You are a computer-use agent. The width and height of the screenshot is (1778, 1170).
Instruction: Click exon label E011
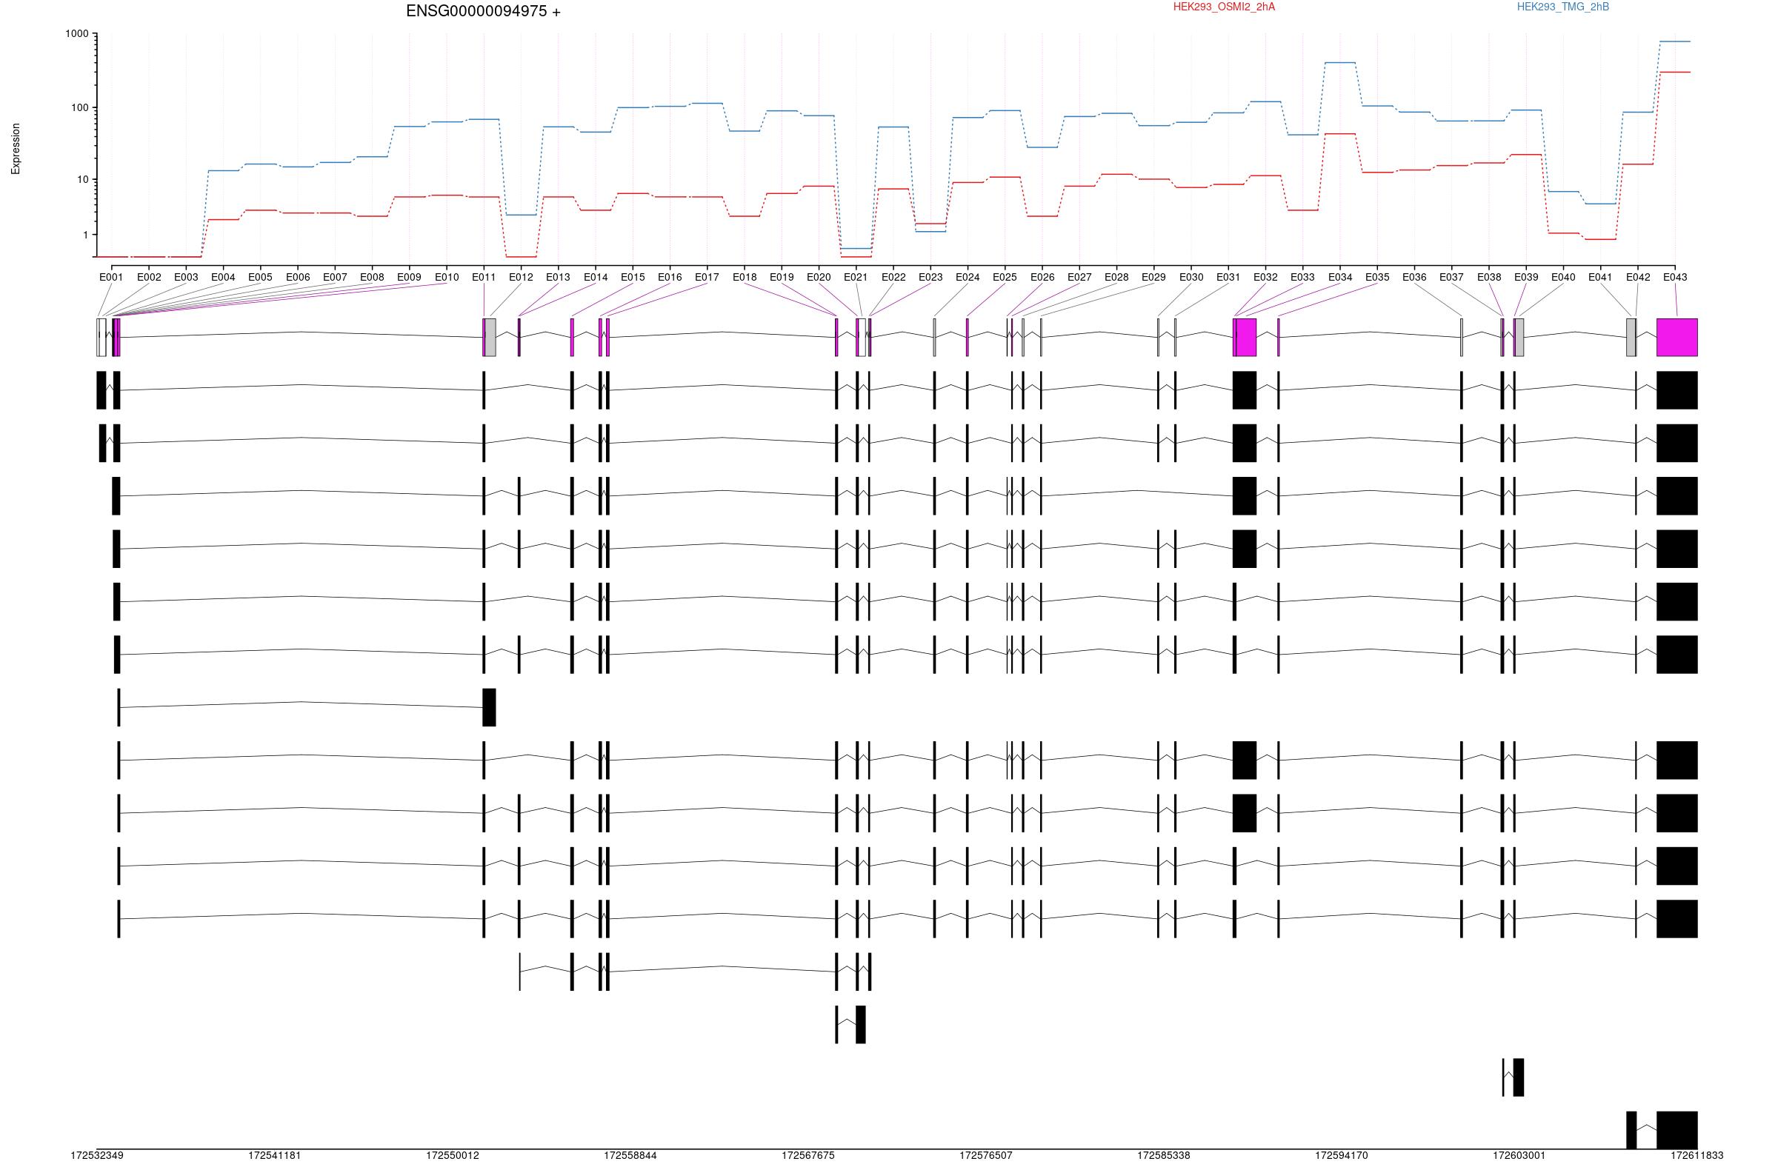tap(483, 277)
